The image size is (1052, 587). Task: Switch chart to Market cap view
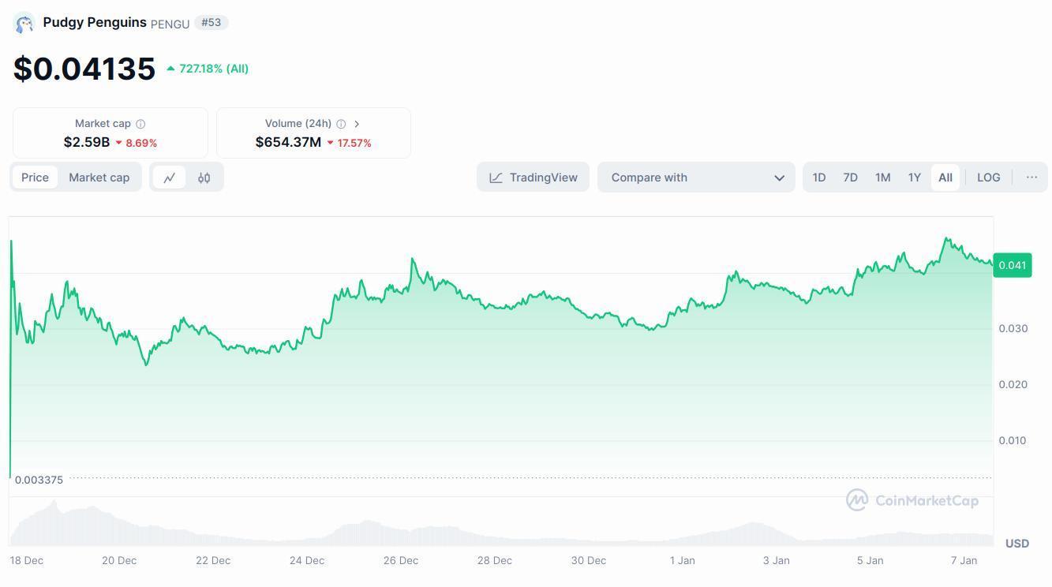99,178
